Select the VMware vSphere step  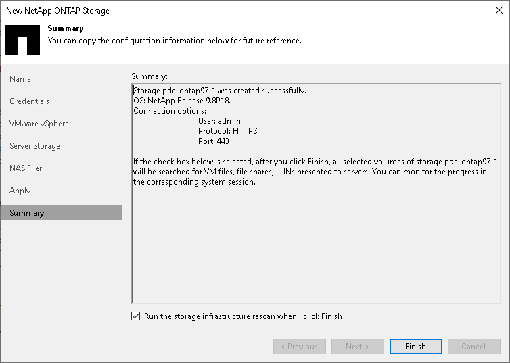pos(39,124)
